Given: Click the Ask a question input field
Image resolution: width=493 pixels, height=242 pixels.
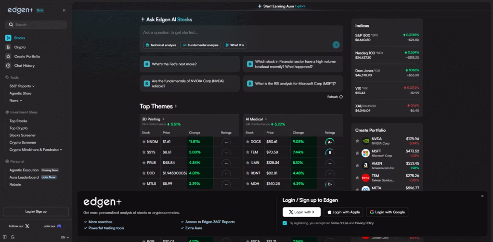Looking at the screenshot, I should coord(236,33).
